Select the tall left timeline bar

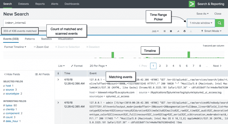[x=113, y=55]
